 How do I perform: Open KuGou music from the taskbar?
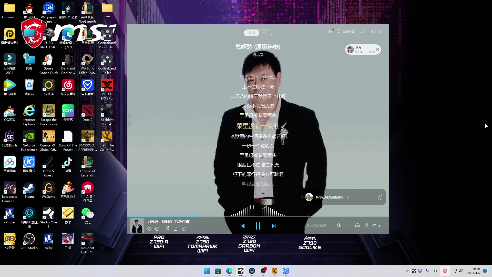coord(286,271)
